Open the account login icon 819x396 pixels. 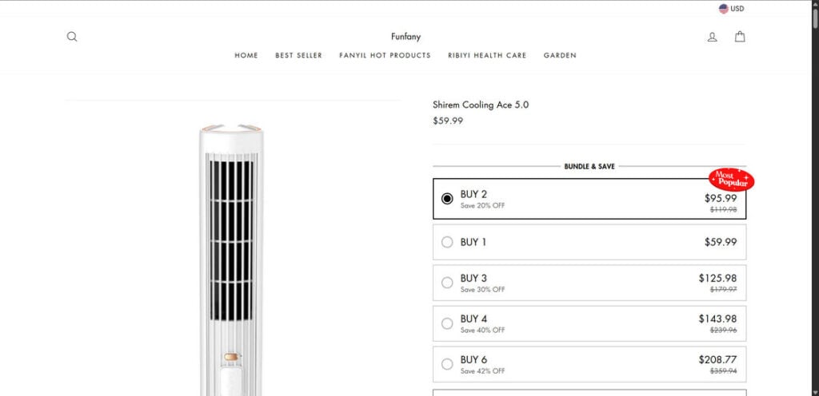tap(712, 37)
